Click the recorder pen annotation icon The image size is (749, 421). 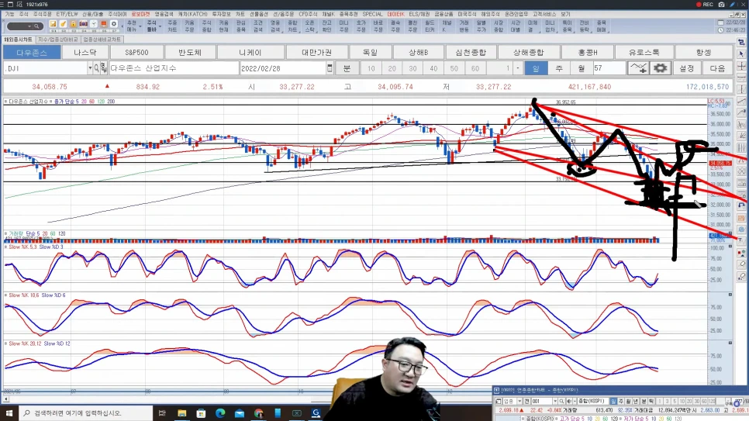[732, 5]
